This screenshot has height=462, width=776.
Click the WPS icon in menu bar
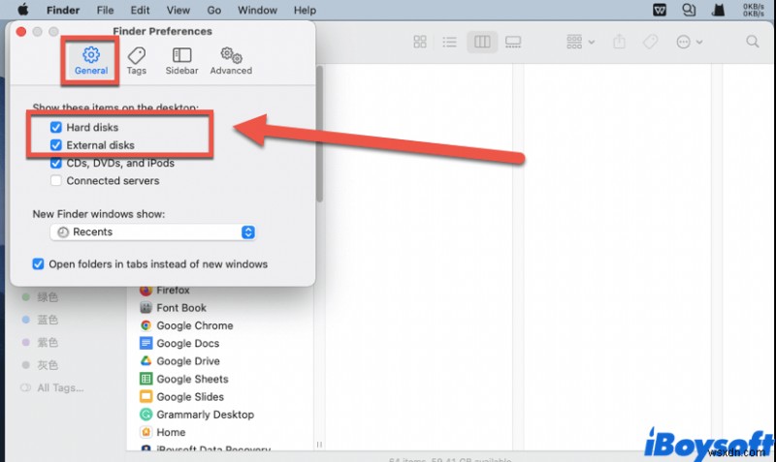(660, 10)
